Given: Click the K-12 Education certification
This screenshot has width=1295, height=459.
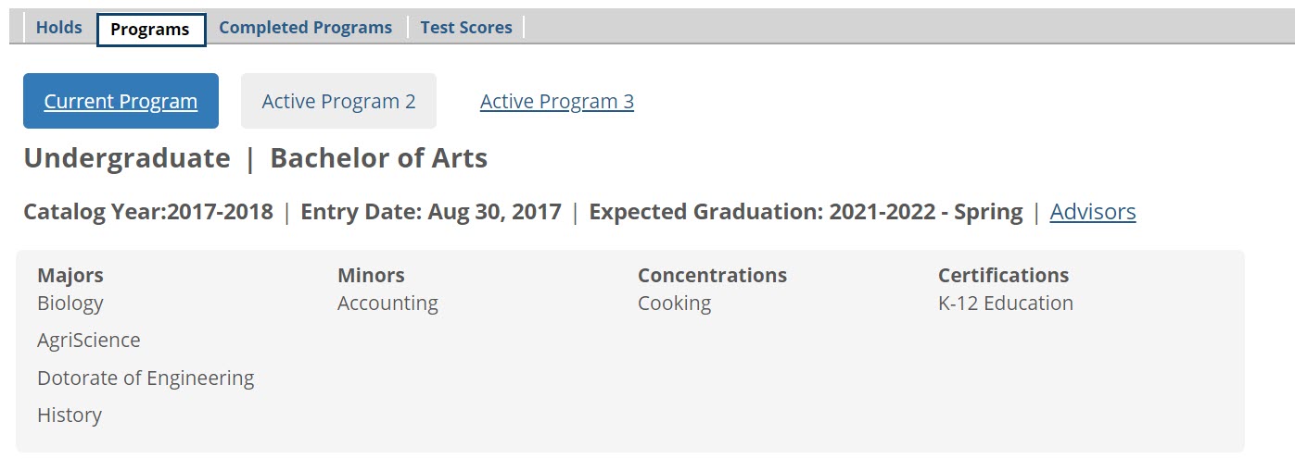Looking at the screenshot, I should (x=1005, y=304).
